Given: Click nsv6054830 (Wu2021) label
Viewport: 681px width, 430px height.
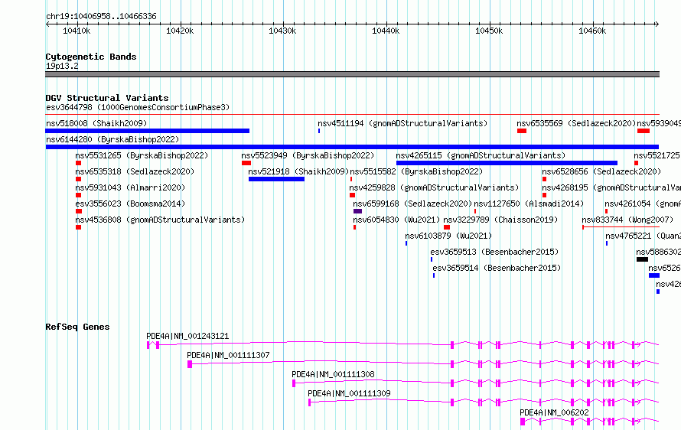Looking at the screenshot, I should (396, 220).
